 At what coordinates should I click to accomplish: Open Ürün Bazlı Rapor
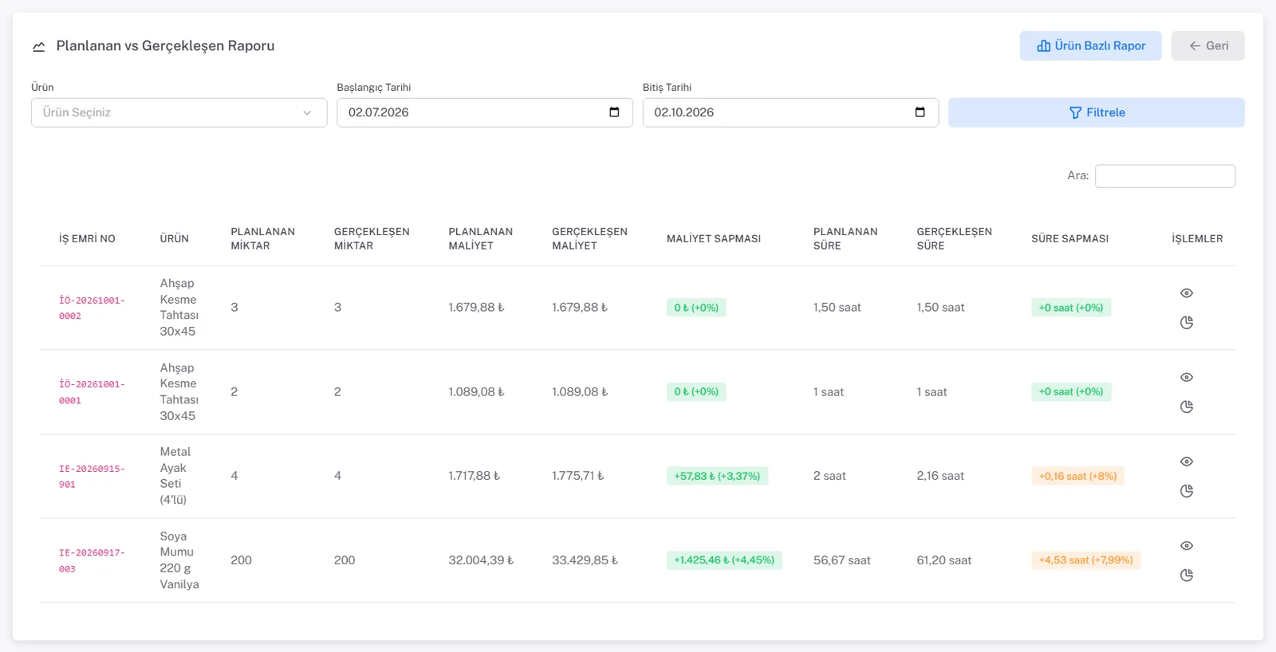1090,45
